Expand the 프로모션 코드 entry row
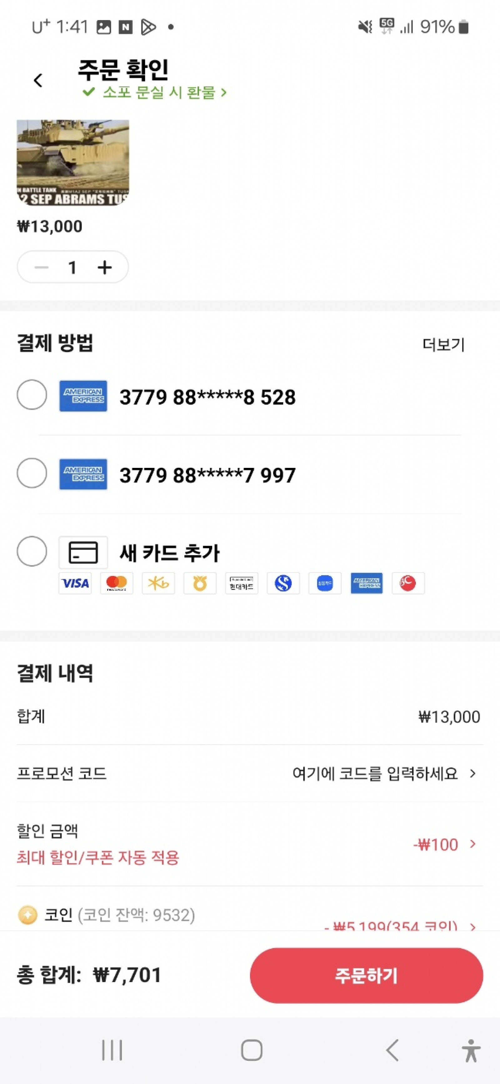 [473, 773]
